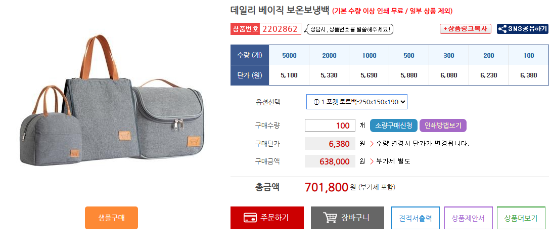Open 인쇄방법보기 print method guide

pyautogui.click(x=443, y=126)
